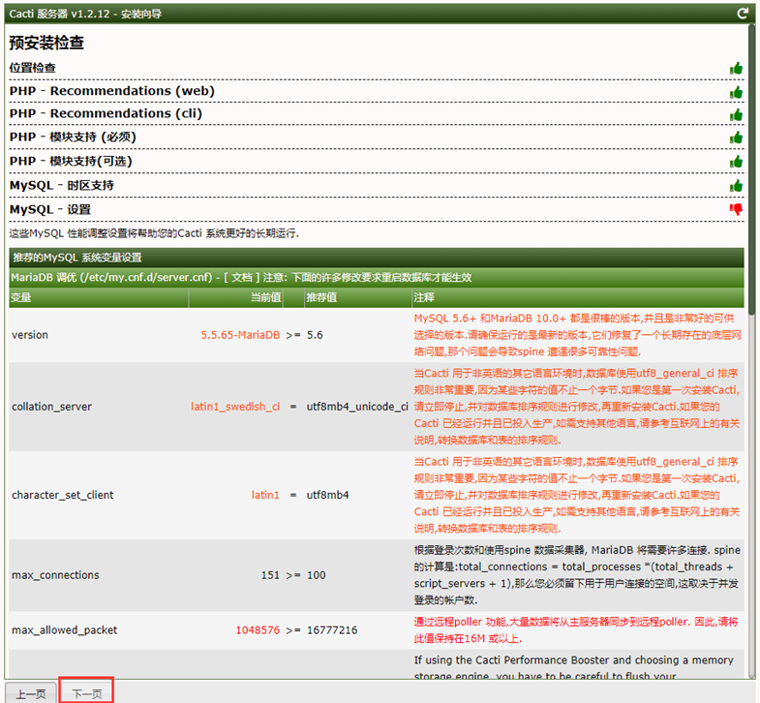Click max_connections current value 151
The height and width of the screenshot is (703, 760).
tap(270, 575)
